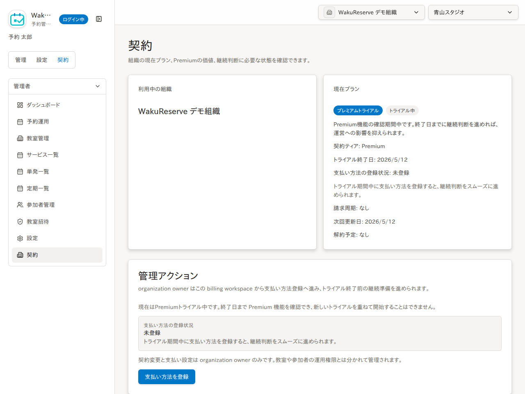This screenshot has height=394, width=525.
Task: Click 請求周期: なし text
Action: click(352, 208)
